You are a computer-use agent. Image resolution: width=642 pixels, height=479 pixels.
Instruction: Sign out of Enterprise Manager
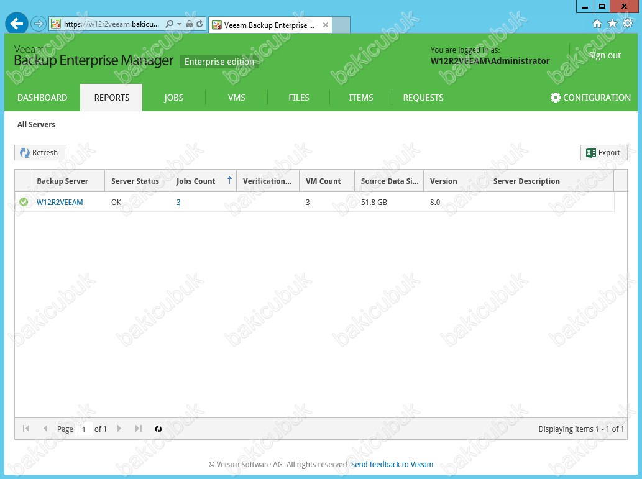click(605, 55)
